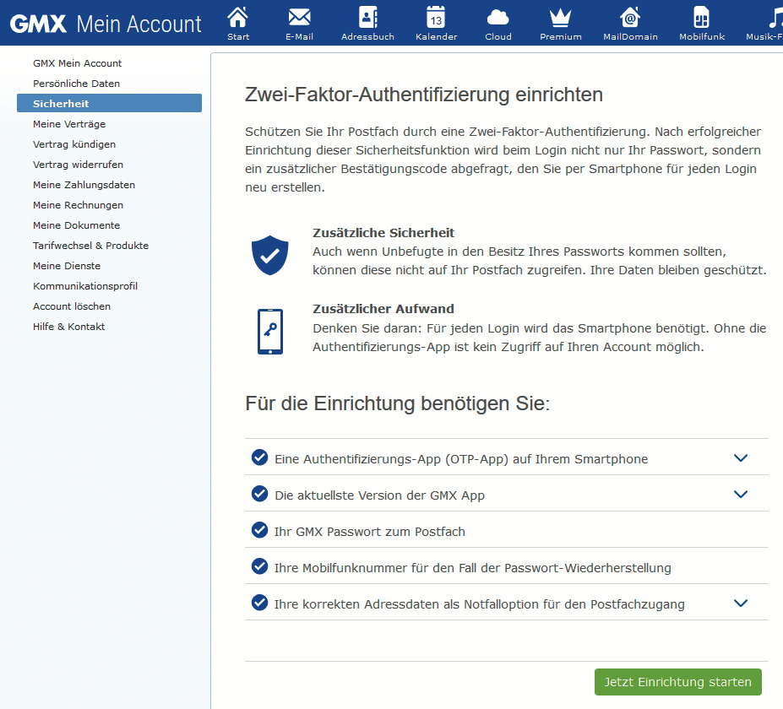Select Persönliche Daten in sidebar
This screenshot has width=783, height=709.
[x=76, y=84]
